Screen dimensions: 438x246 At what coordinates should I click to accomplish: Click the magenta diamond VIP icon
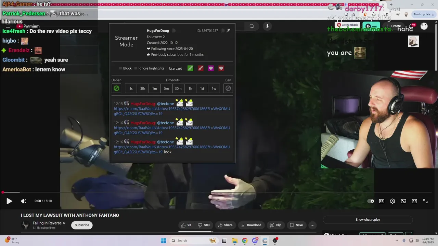pyautogui.click(x=211, y=68)
